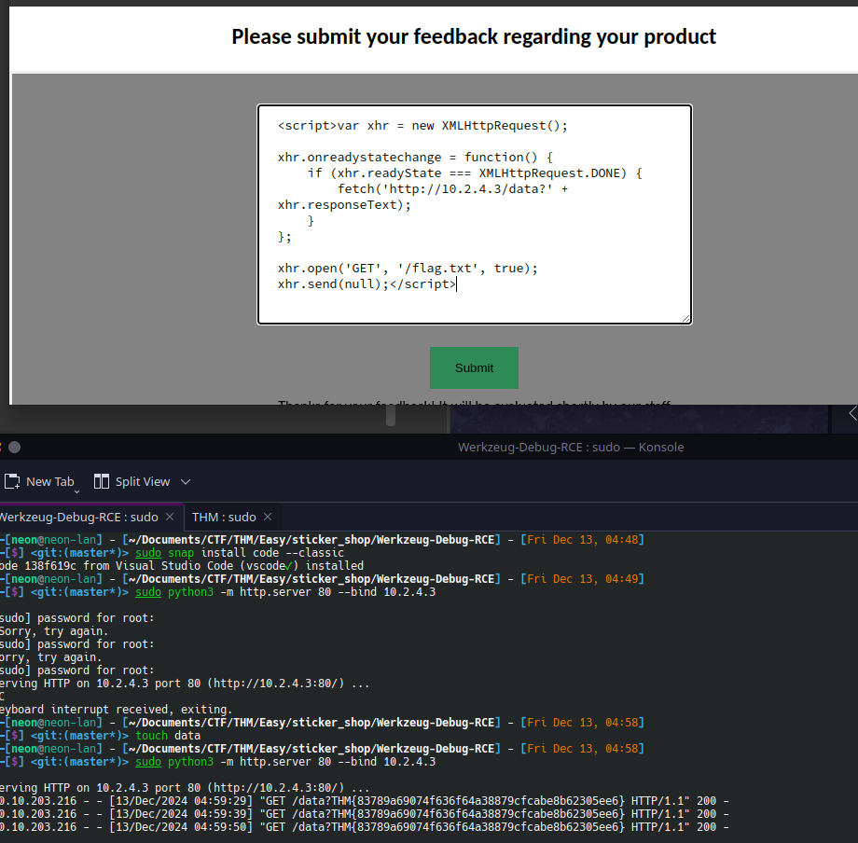Expand the New Tab dropdown arrow

tap(76, 491)
